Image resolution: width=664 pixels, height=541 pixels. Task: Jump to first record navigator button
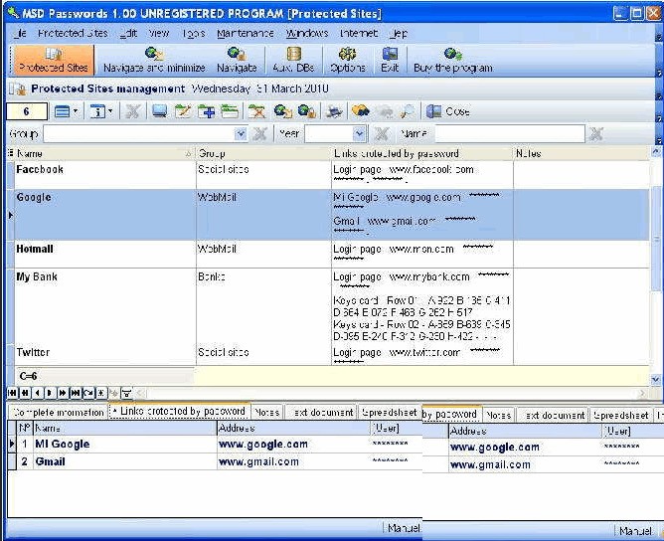click(x=12, y=393)
